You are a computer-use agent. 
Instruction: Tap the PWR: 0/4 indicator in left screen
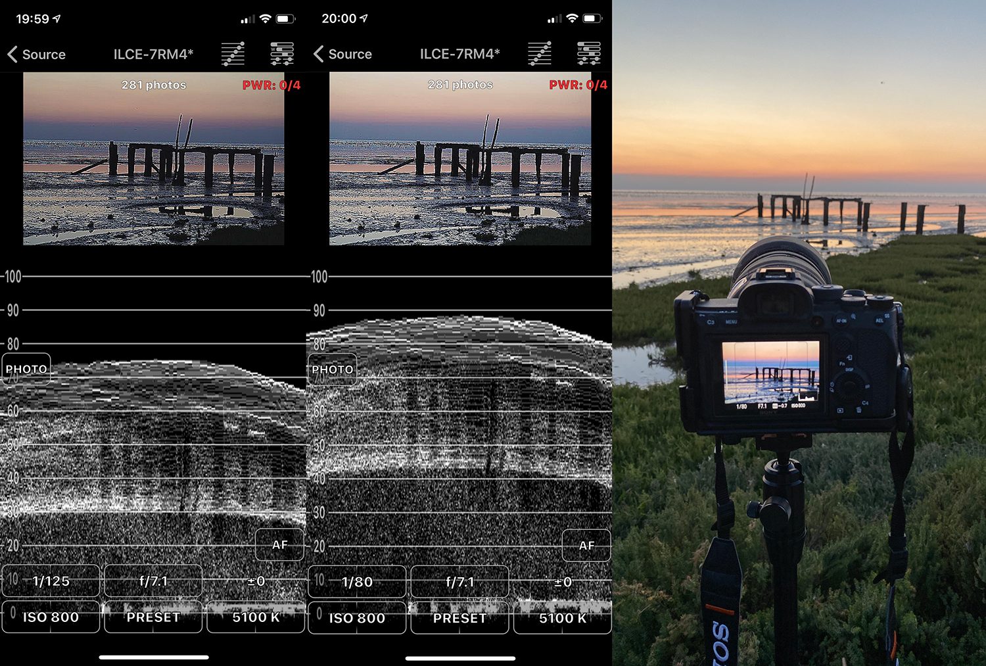click(x=271, y=85)
